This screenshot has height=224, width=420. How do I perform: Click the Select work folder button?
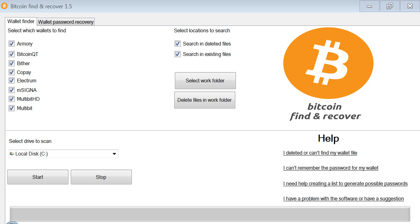point(205,81)
